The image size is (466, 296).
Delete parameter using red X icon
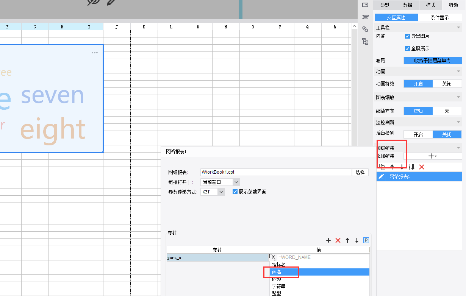coord(338,240)
